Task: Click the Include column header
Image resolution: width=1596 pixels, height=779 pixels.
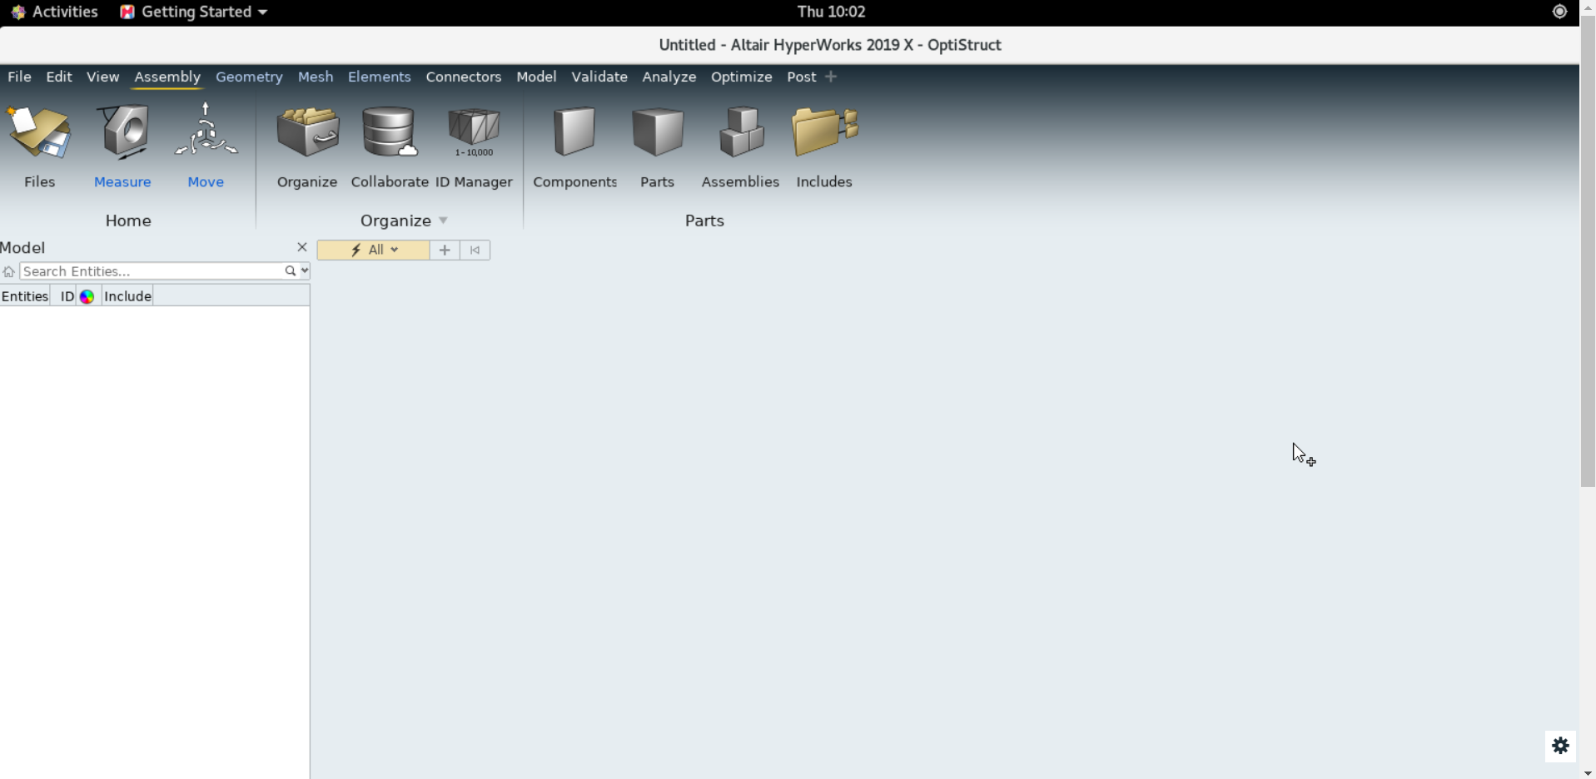Action: click(x=127, y=296)
